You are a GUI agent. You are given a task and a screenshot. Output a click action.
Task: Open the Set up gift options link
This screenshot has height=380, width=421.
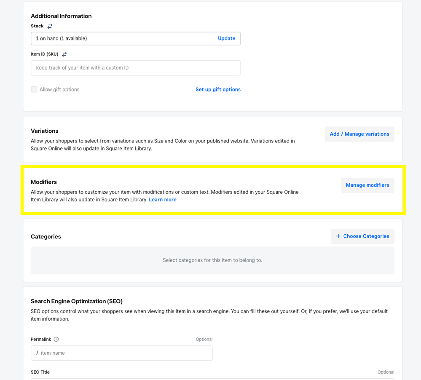218,89
